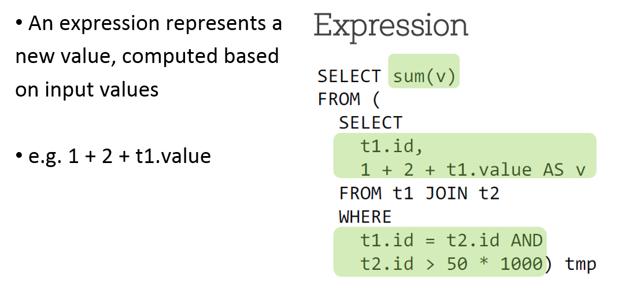The width and height of the screenshot is (621, 285).
Task: Select the highlighted sum(v) expression
Action: [x=424, y=76]
